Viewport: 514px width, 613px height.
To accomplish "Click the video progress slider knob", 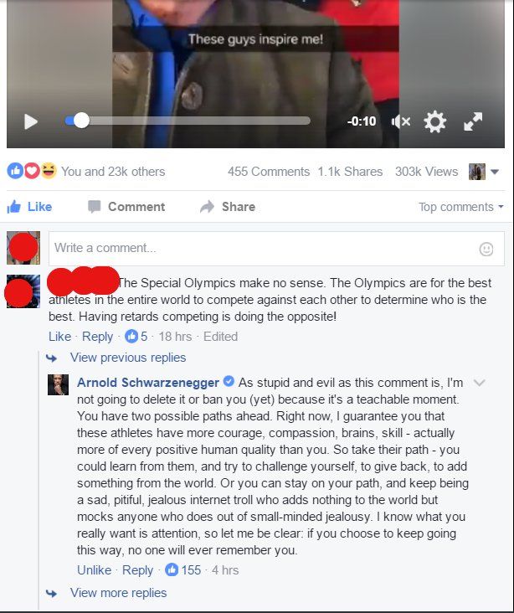I will [x=81, y=121].
